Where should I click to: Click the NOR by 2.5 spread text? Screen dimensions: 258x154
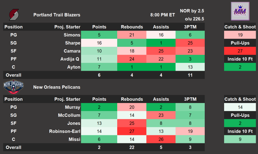[x=192, y=11]
